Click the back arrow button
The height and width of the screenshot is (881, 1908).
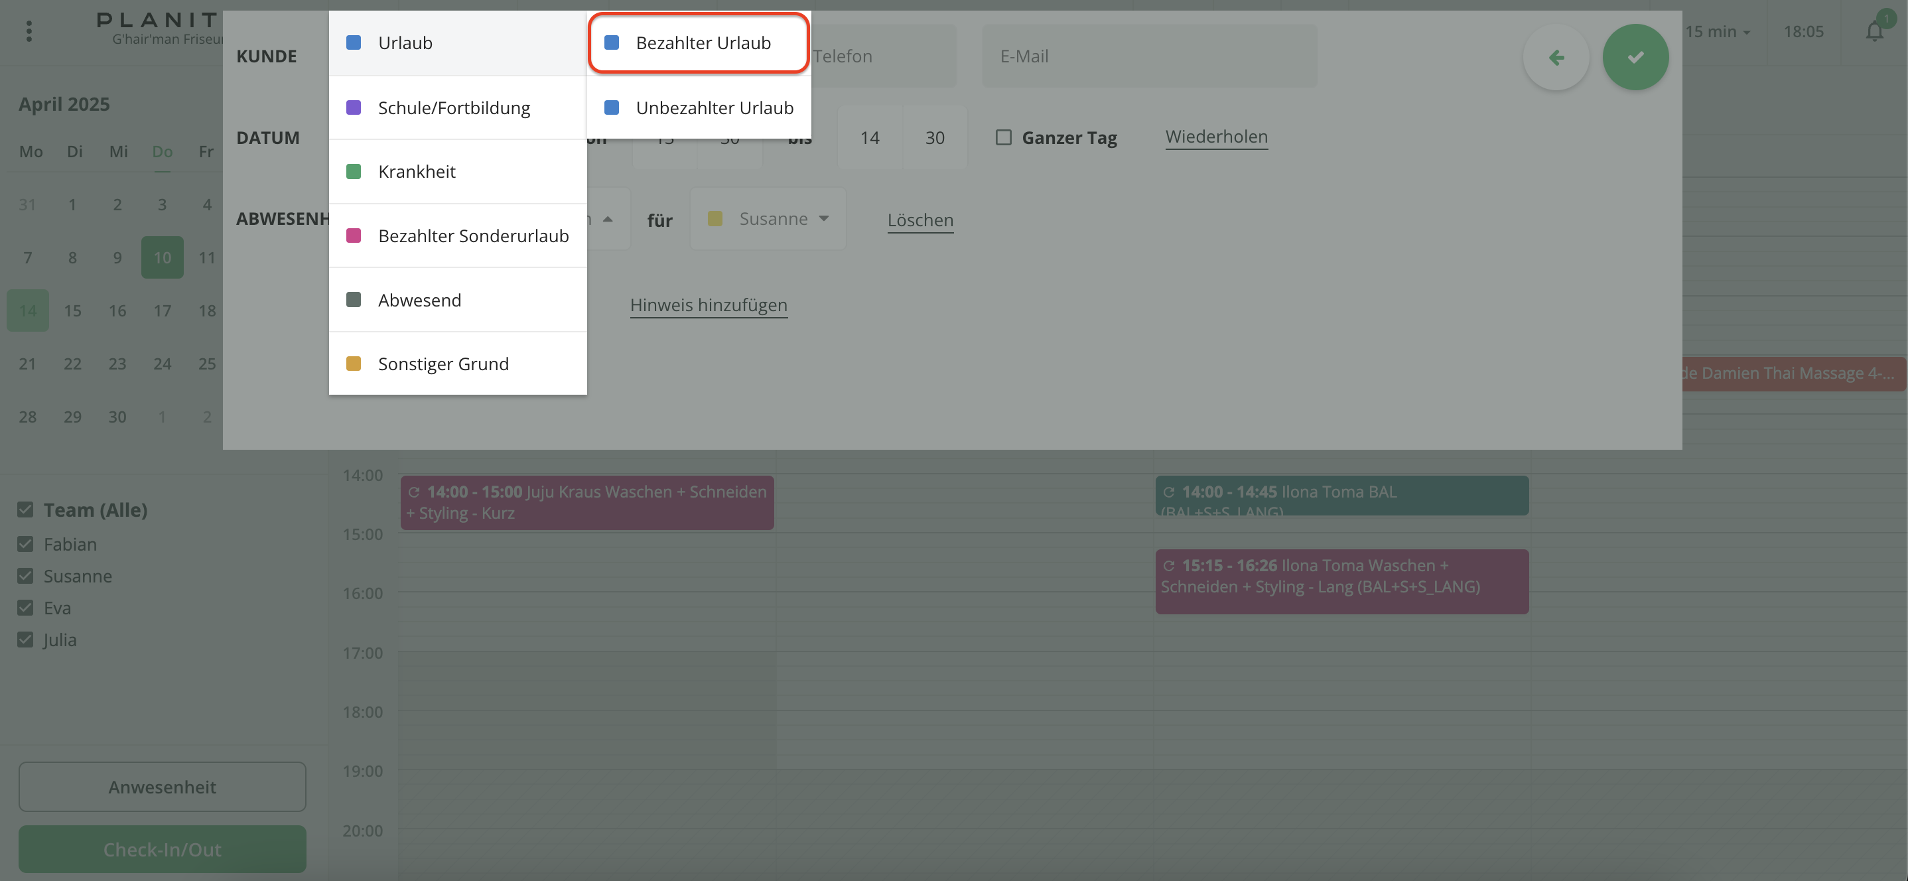tap(1556, 57)
